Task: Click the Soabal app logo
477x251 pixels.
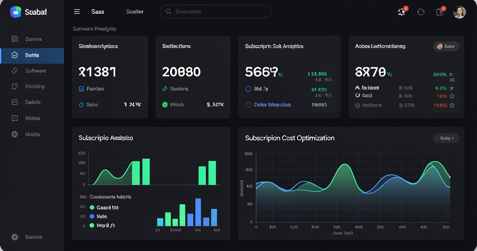Action: [x=16, y=12]
